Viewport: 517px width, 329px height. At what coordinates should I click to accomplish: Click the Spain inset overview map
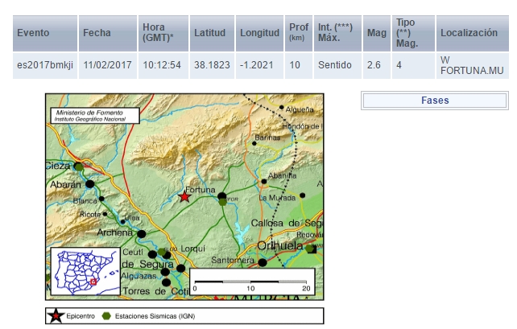click(x=85, y=271)
